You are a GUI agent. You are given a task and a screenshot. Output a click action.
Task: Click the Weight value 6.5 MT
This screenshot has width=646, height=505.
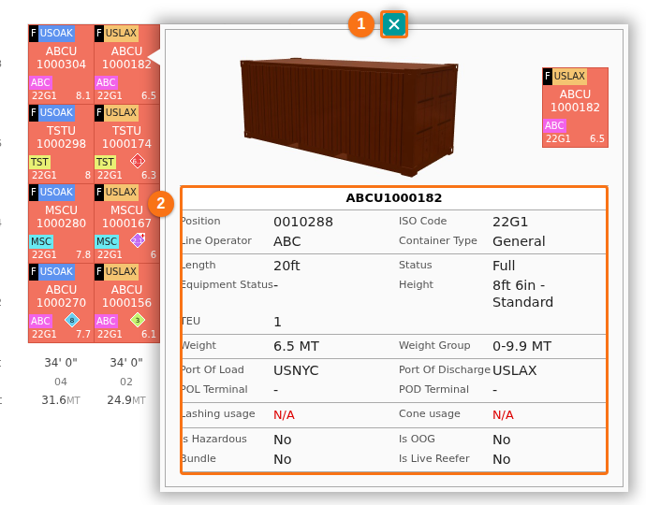(296, 346)
